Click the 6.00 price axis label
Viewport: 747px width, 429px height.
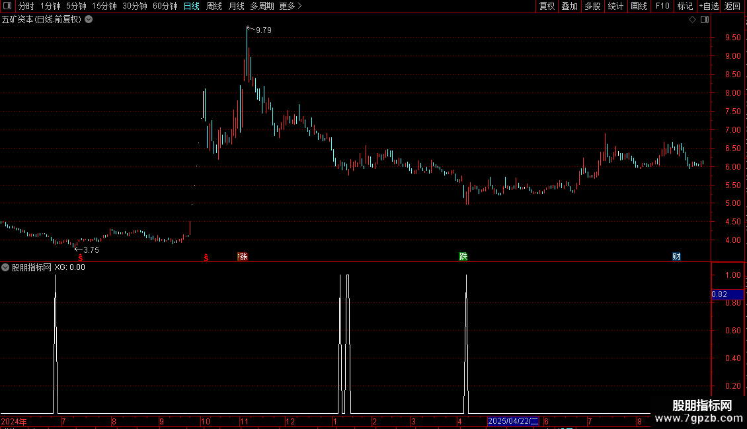pos(732,167)
